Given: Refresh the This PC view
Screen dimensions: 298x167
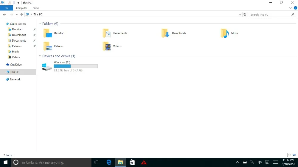Looking at the screenshot, I should click(x=245, y=15).
